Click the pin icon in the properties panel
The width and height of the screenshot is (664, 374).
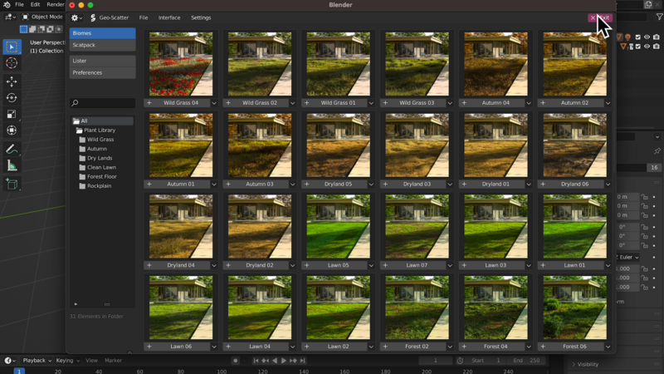pos(657,151)
